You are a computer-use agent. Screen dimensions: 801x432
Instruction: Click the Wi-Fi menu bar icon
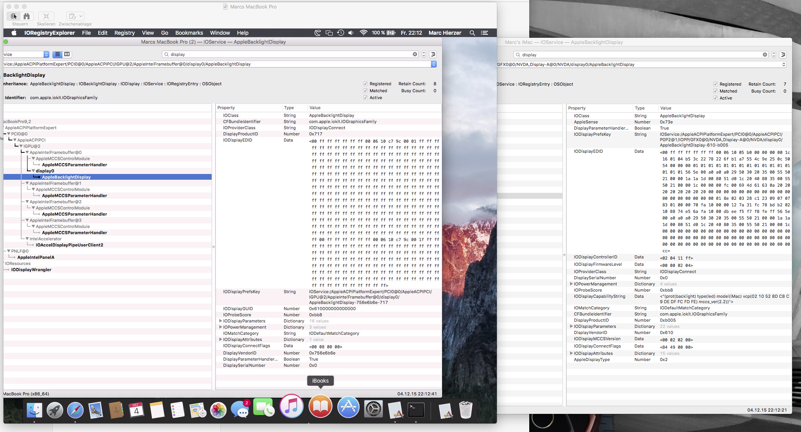click(x=363, y=33)
